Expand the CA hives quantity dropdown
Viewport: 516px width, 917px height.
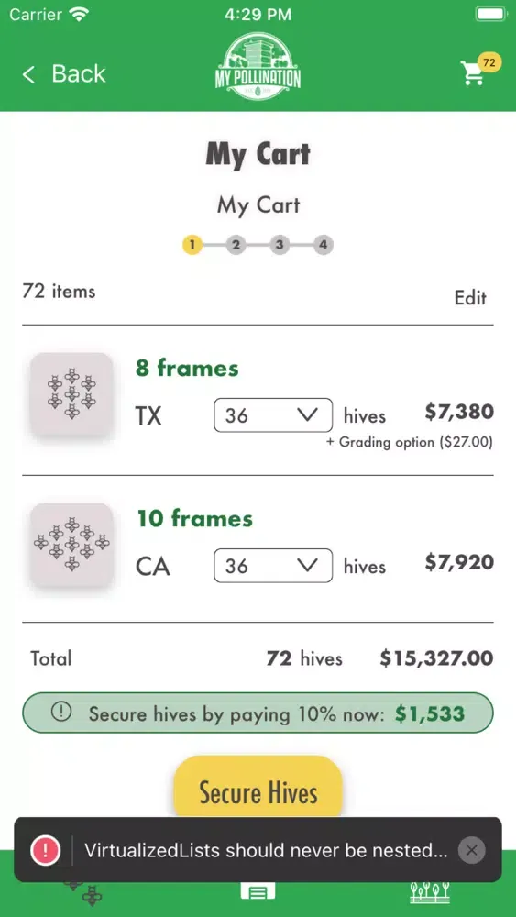click(273, 566)
